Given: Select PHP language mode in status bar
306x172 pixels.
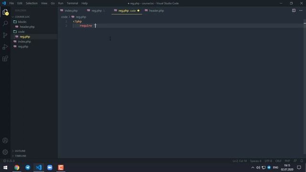Looking at the screenshot, I should tap(287, 161).
